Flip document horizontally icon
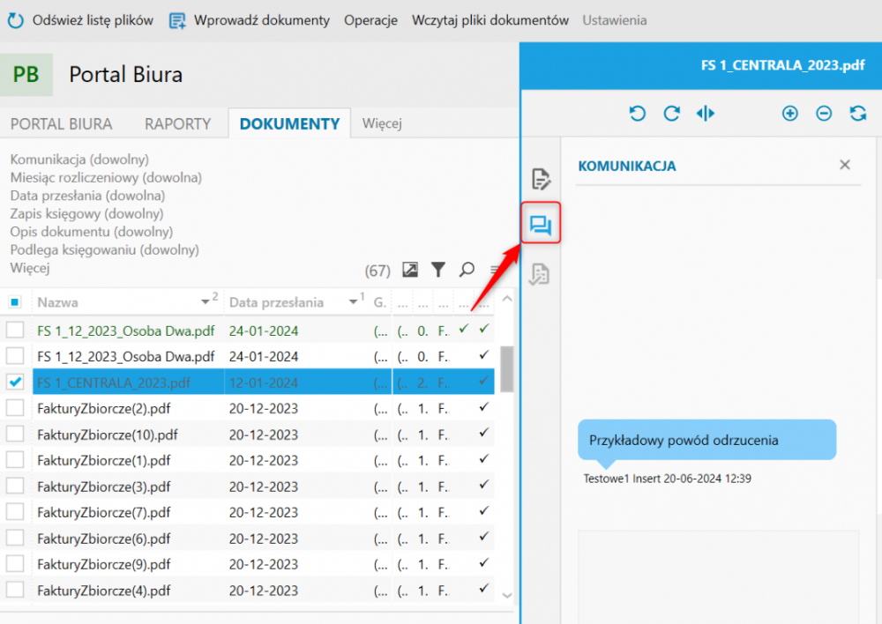882x624 pixels. point(705,114)
